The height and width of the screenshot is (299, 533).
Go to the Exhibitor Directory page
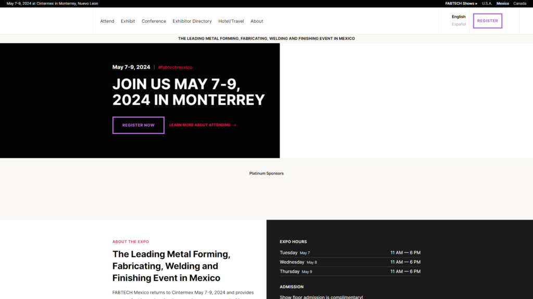pyautogui.click(x=192, y=21)
